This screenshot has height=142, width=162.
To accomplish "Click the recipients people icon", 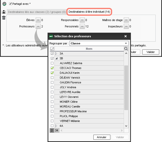I will tap(4, 12).
